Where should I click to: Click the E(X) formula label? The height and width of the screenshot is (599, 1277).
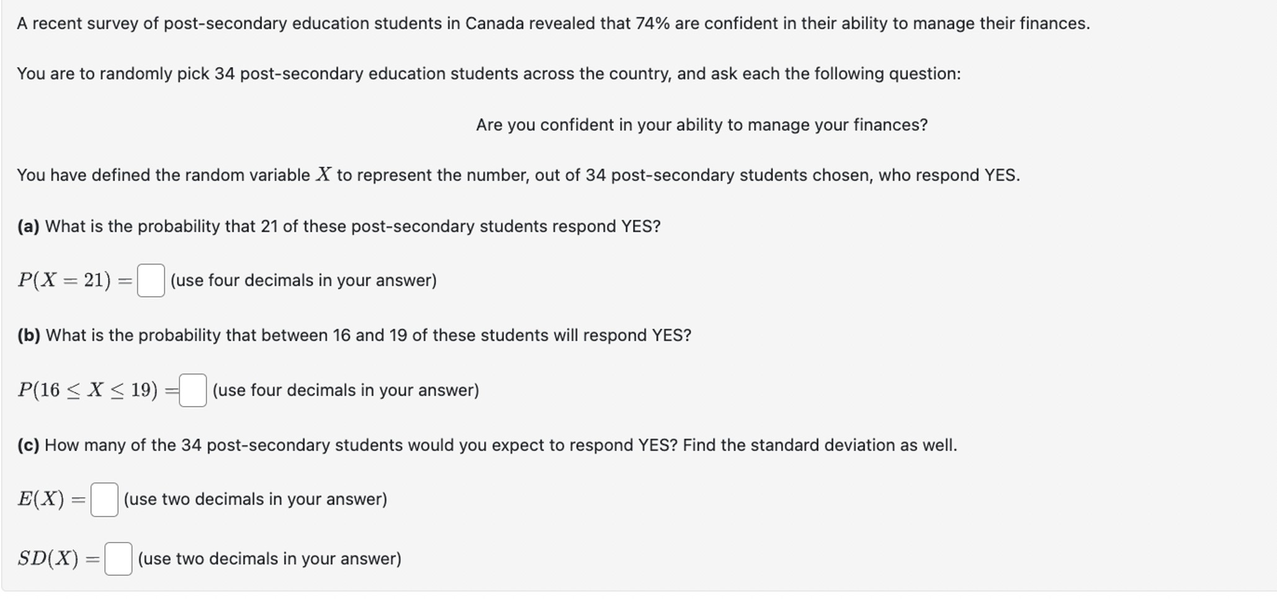coord(41,500)
